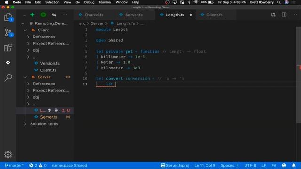The width and height of the screenshot is (301, 169).
Task: Click Ln 11, Col 9 cursor position
Action: click(x=205, y=165)
